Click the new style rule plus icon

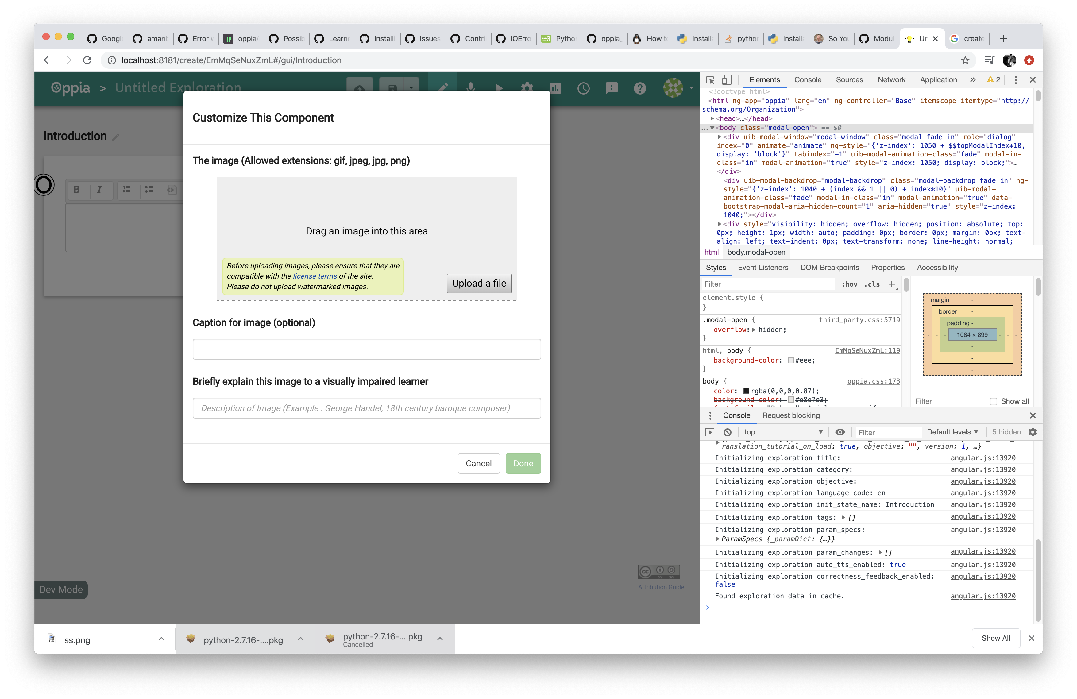point(892,284)
